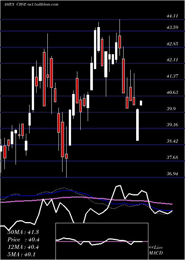185x260 pixels.
Task: Click the 42.85 price level label
Action: coord(172,44)
